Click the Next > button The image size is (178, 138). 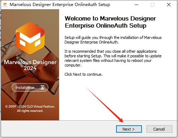(x=129, y=129)
